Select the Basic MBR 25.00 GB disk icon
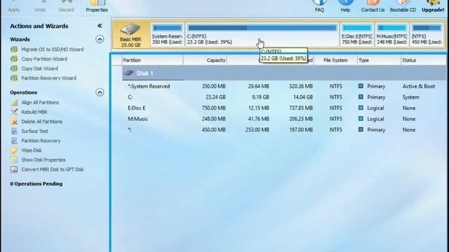 [130, 35]
